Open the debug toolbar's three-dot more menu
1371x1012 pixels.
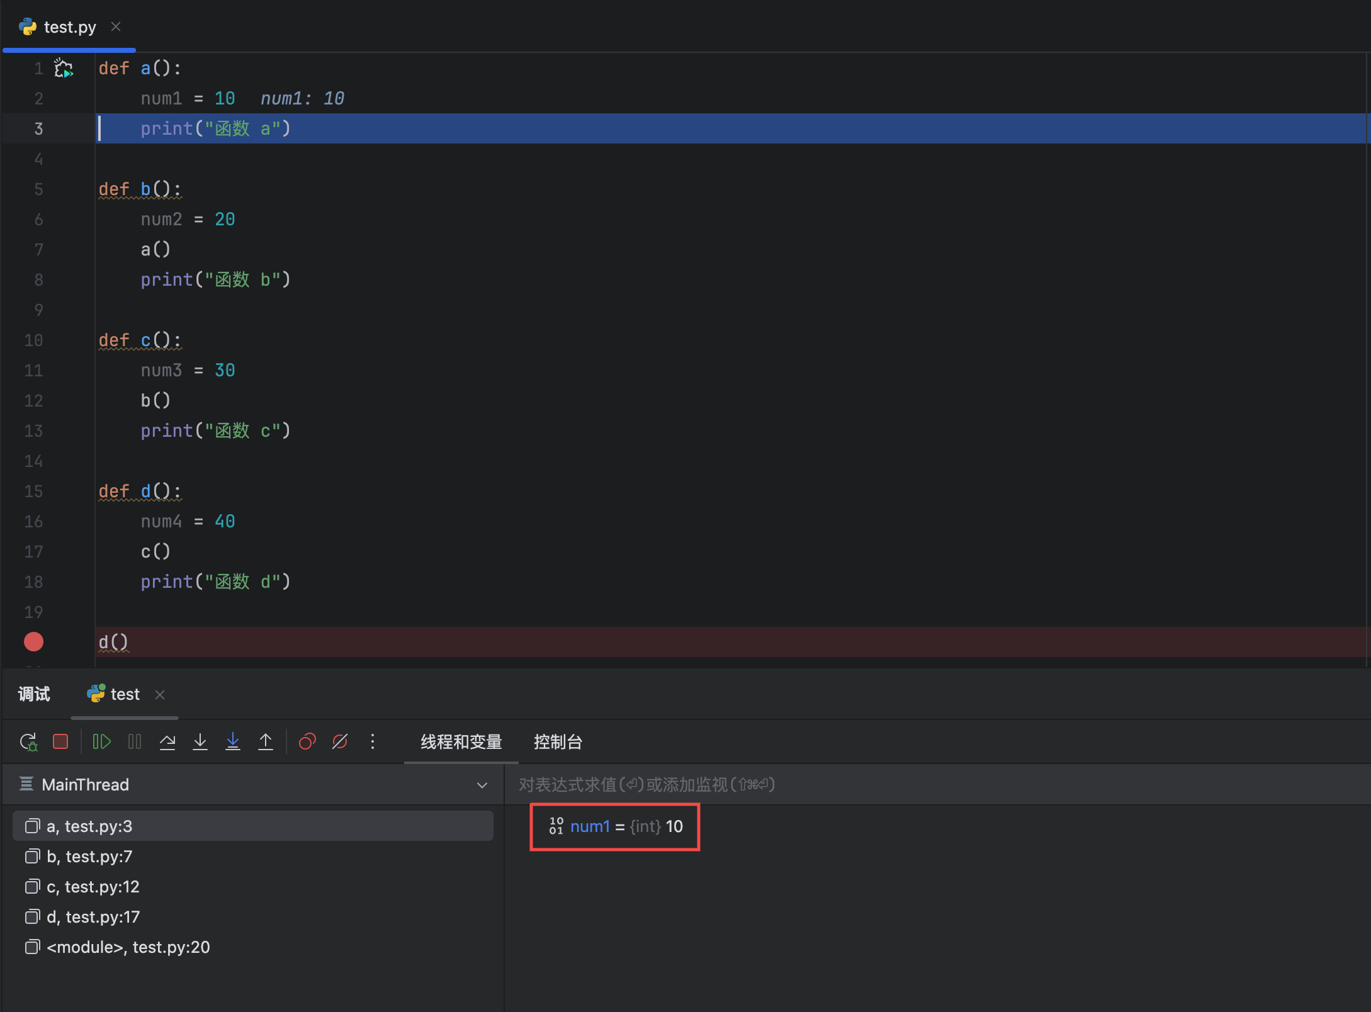[373, 742]
